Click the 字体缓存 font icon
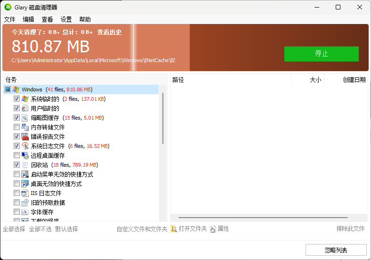This screenshot has height=260, width=371. (25, 212)
